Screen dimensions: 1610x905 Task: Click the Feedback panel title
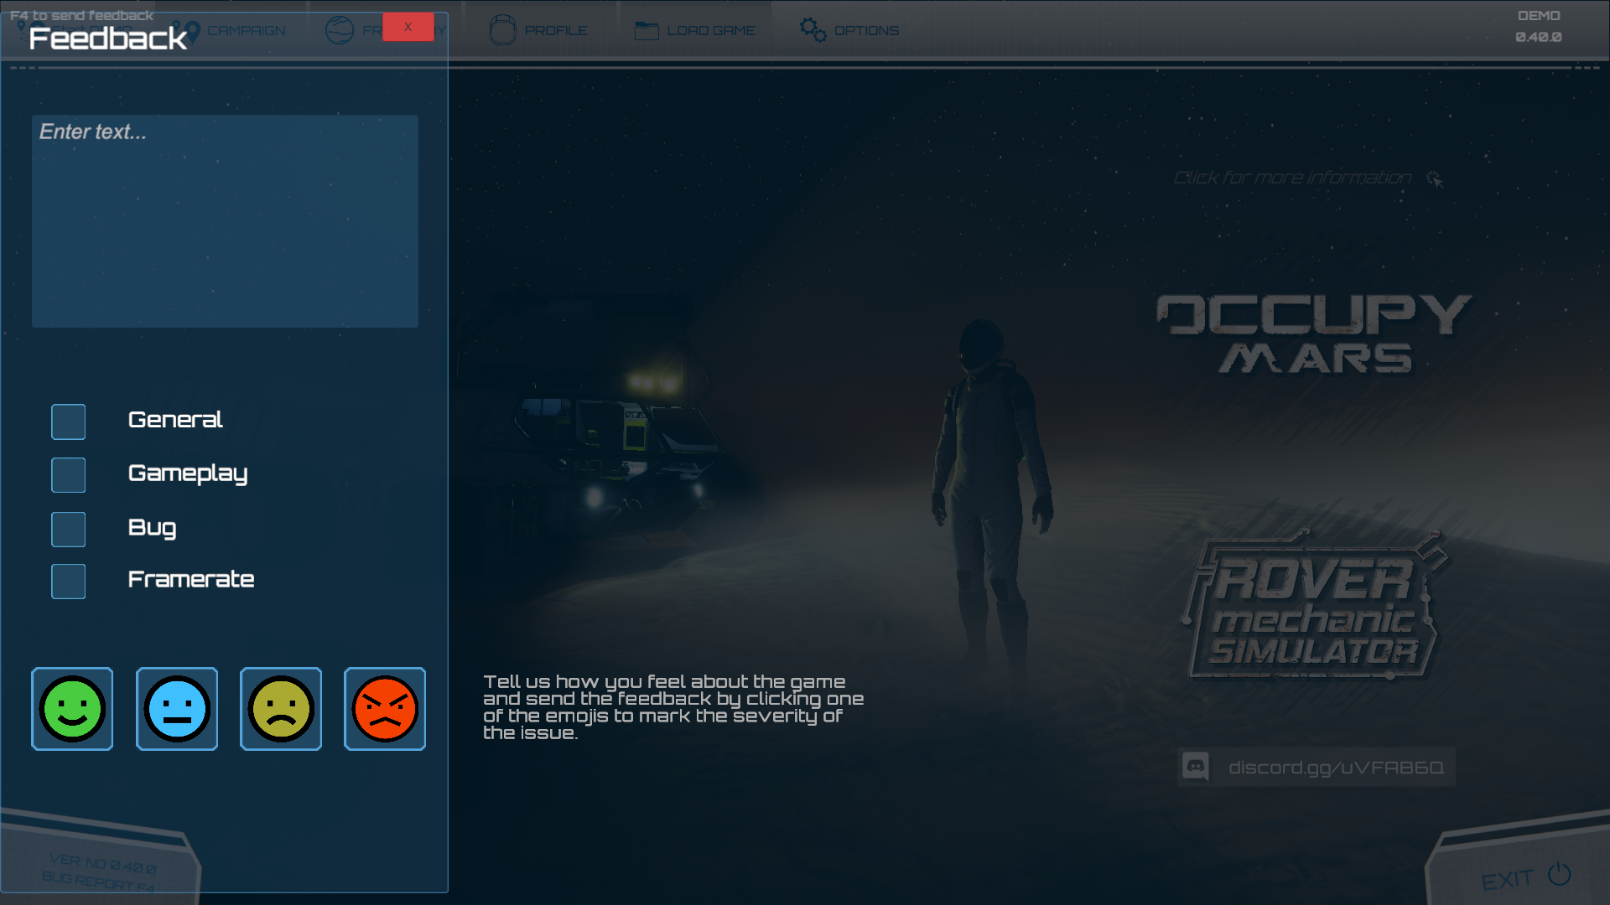click(108, 39)
